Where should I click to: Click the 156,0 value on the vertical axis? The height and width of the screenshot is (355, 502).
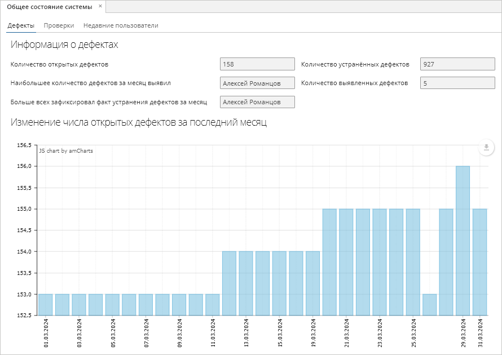[x=24, y=166]
